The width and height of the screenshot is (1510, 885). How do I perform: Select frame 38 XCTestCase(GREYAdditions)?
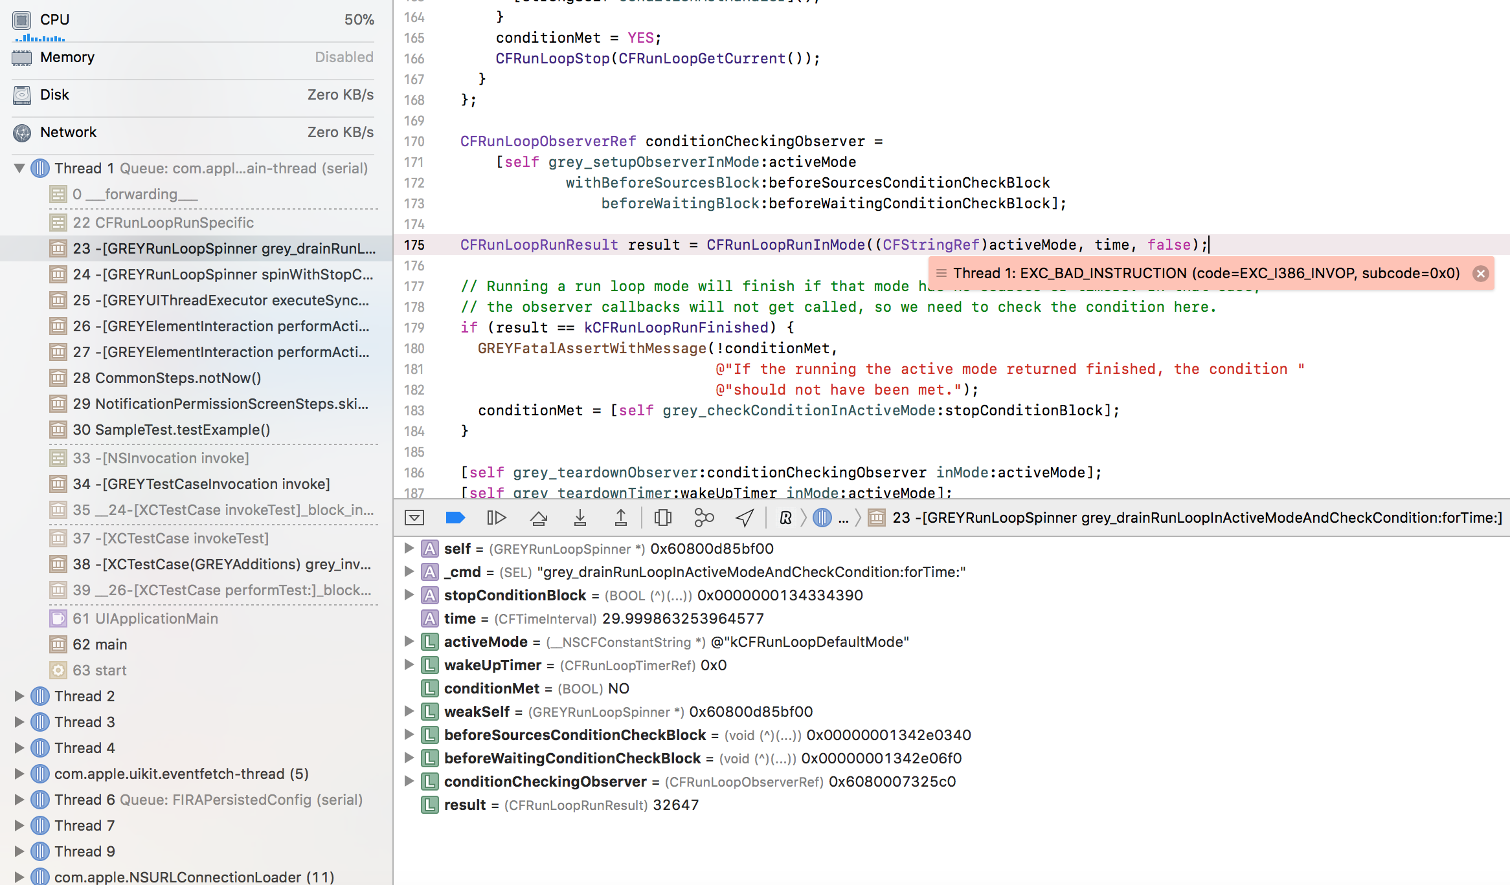click(x=196, y=564)
